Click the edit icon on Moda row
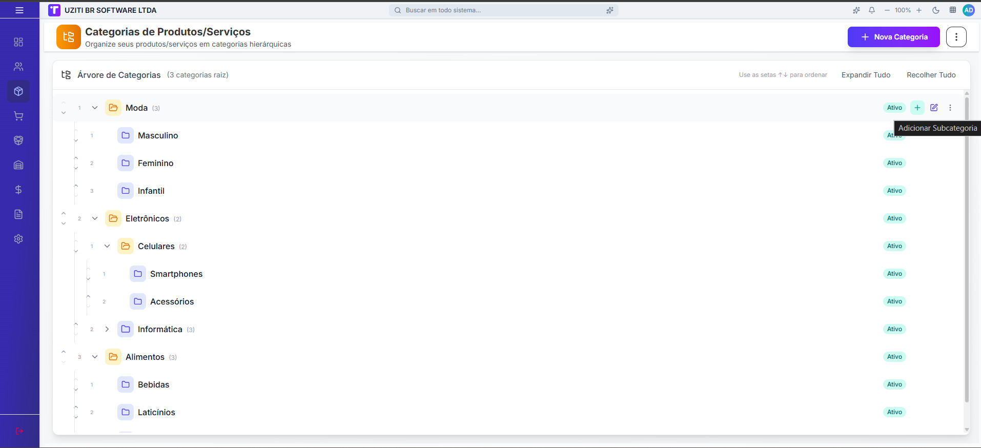The height and width of the screenshot is (448, 981). (x=934, y=108)
